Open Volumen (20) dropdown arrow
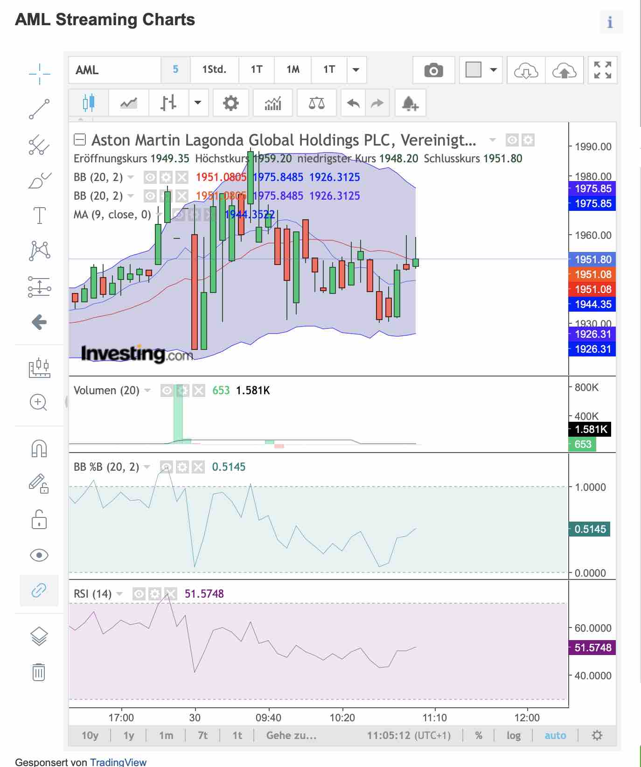 coord(147,390)
